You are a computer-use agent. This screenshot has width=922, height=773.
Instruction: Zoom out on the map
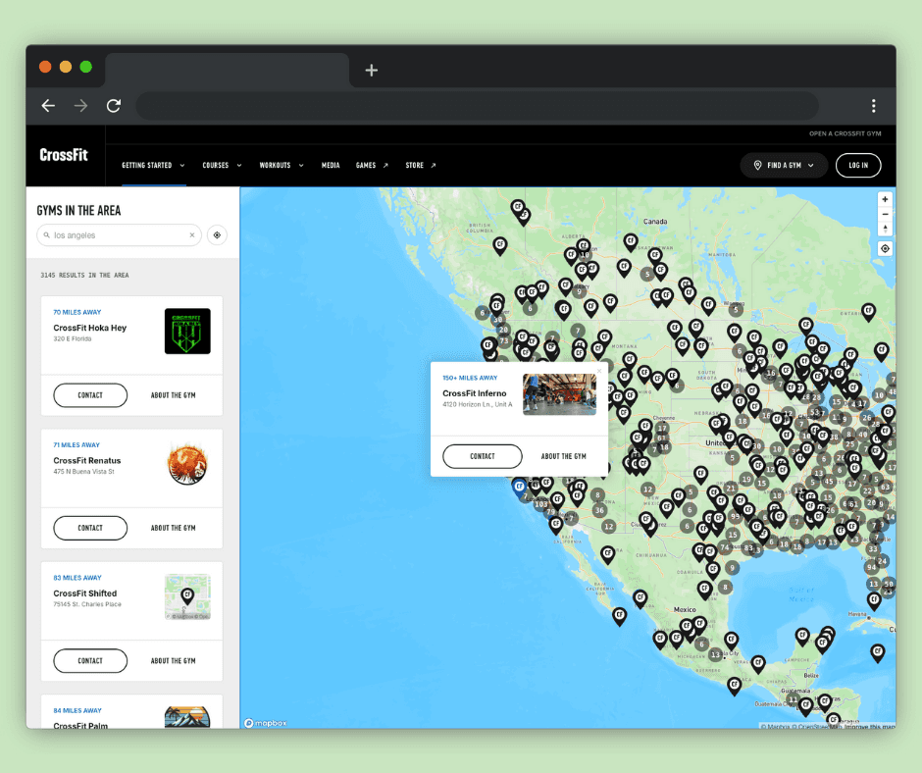coord(885,214)
